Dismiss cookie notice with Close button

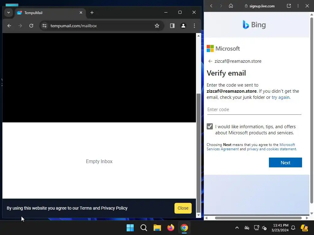(x=183, y=208)
